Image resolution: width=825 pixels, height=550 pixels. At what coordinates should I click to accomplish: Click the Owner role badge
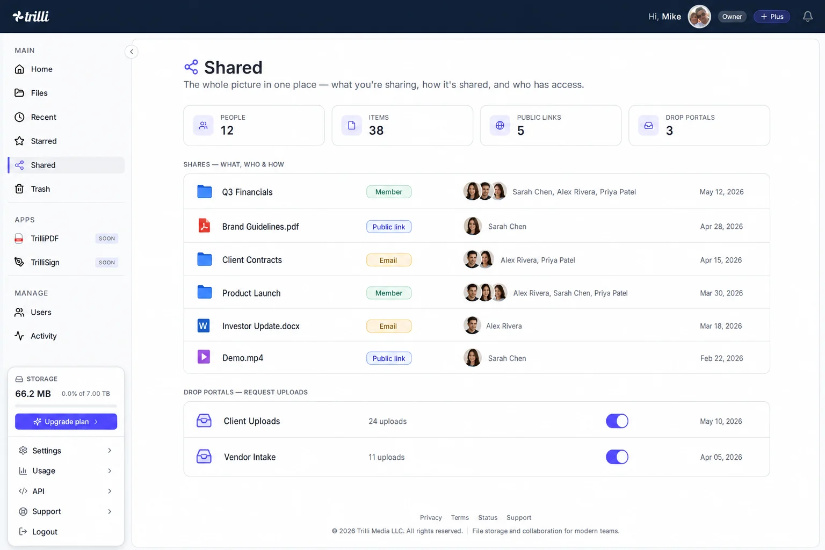pyautogui.click(x=732, y=17)
